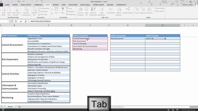Click Reapply filter button
198x111 pixels.
[x=70, y=11]
